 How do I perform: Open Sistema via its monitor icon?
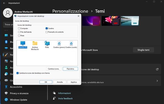tap(6, 35)
